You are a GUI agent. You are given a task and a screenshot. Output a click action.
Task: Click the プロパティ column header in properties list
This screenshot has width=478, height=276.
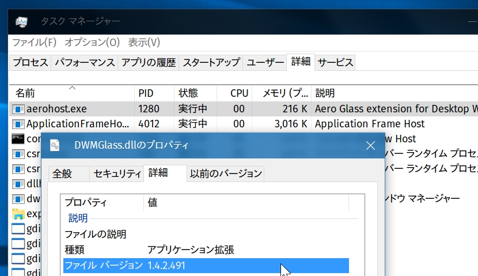point(102,202)
